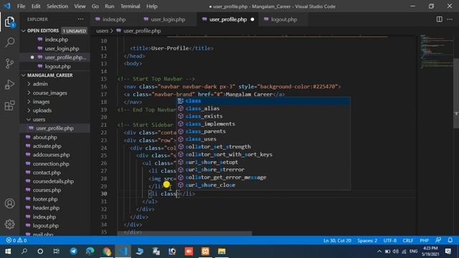The width and height of the screenshot is (459, 258).
Task: Open the File menu
Action: pyautogui.click(x=21, y=6)
